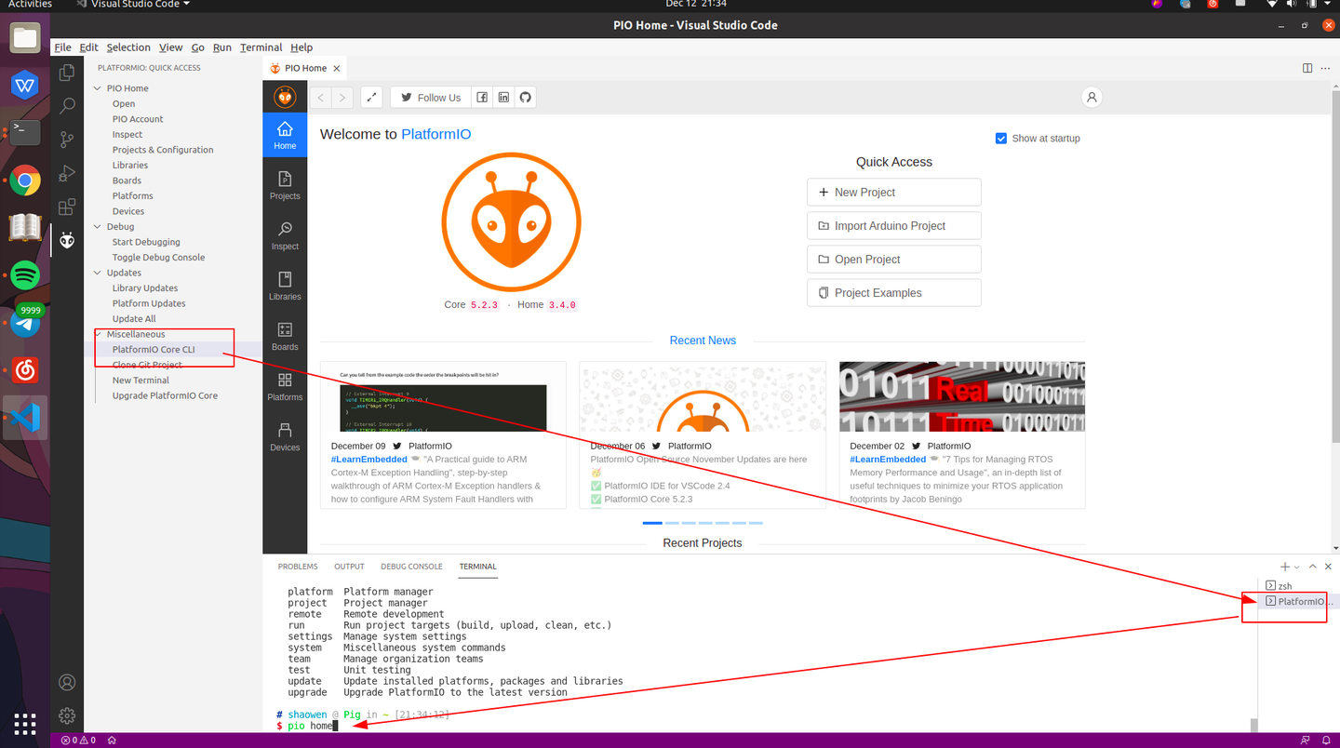Open the Extensions view
This screenshot has height=748, width=1340.
(x=67, y=207)
